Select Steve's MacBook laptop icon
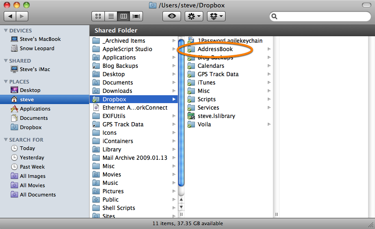375x229 pixels. pos(14,39)
